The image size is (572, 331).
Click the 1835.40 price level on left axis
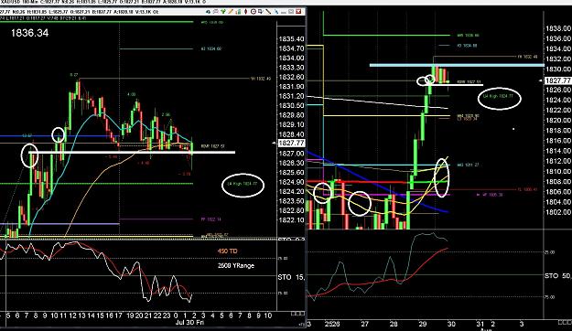point(291,39)
